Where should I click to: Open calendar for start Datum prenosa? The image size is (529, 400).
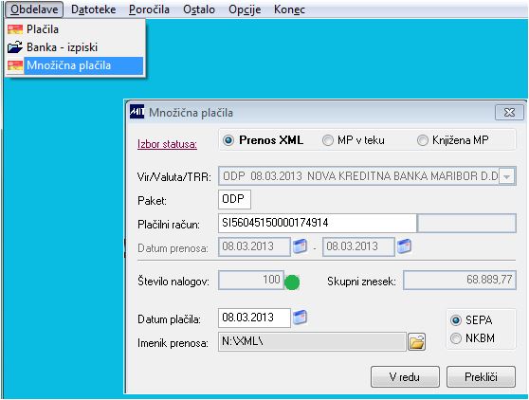(300, 246)
